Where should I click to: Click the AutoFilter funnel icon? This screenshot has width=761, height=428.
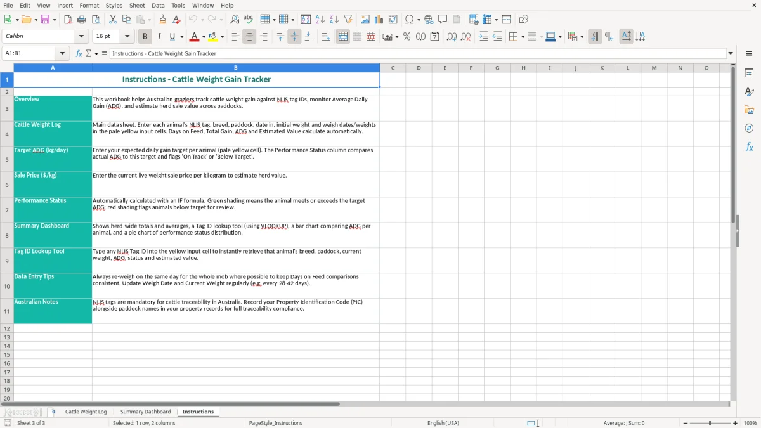[x=348, y=20]
